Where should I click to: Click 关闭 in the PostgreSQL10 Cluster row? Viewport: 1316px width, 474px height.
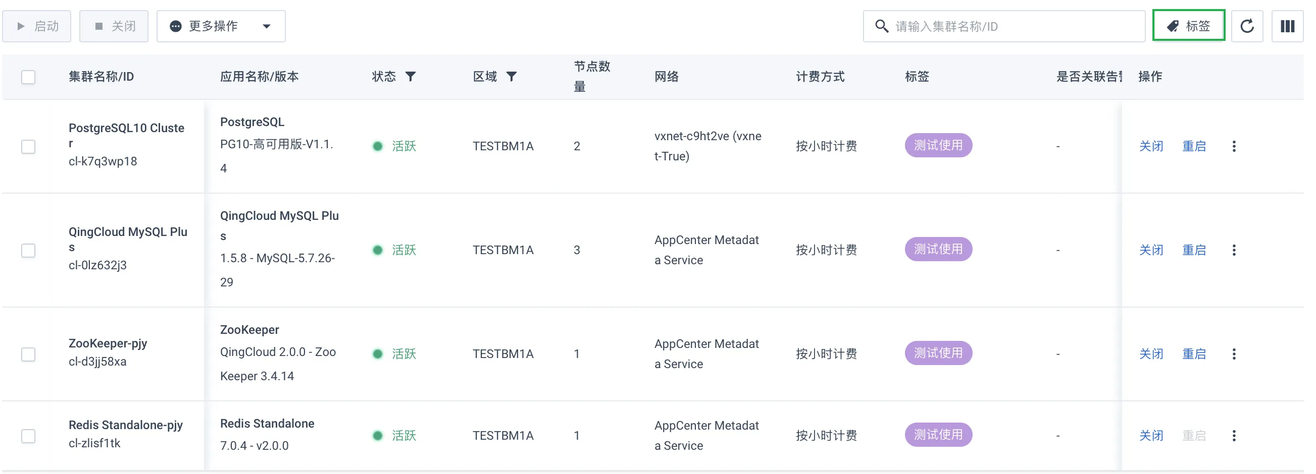pyautogui.click(x=1151, y=146)
